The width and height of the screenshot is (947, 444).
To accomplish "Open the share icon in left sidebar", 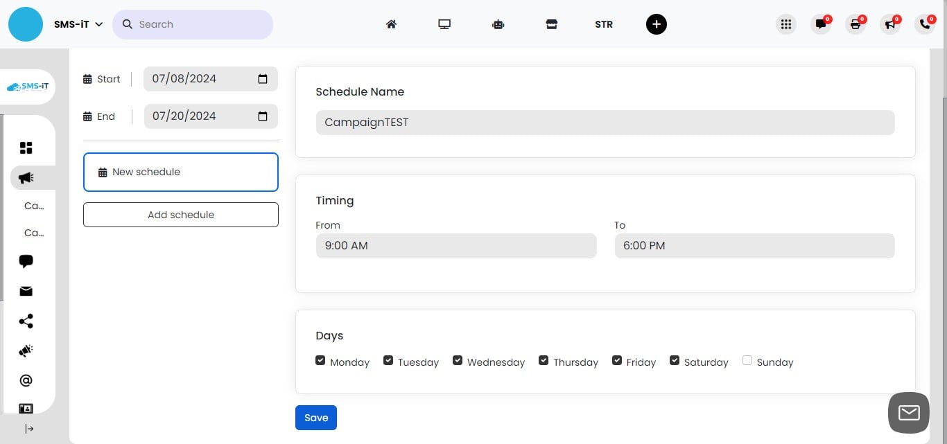I will point(26,321).
